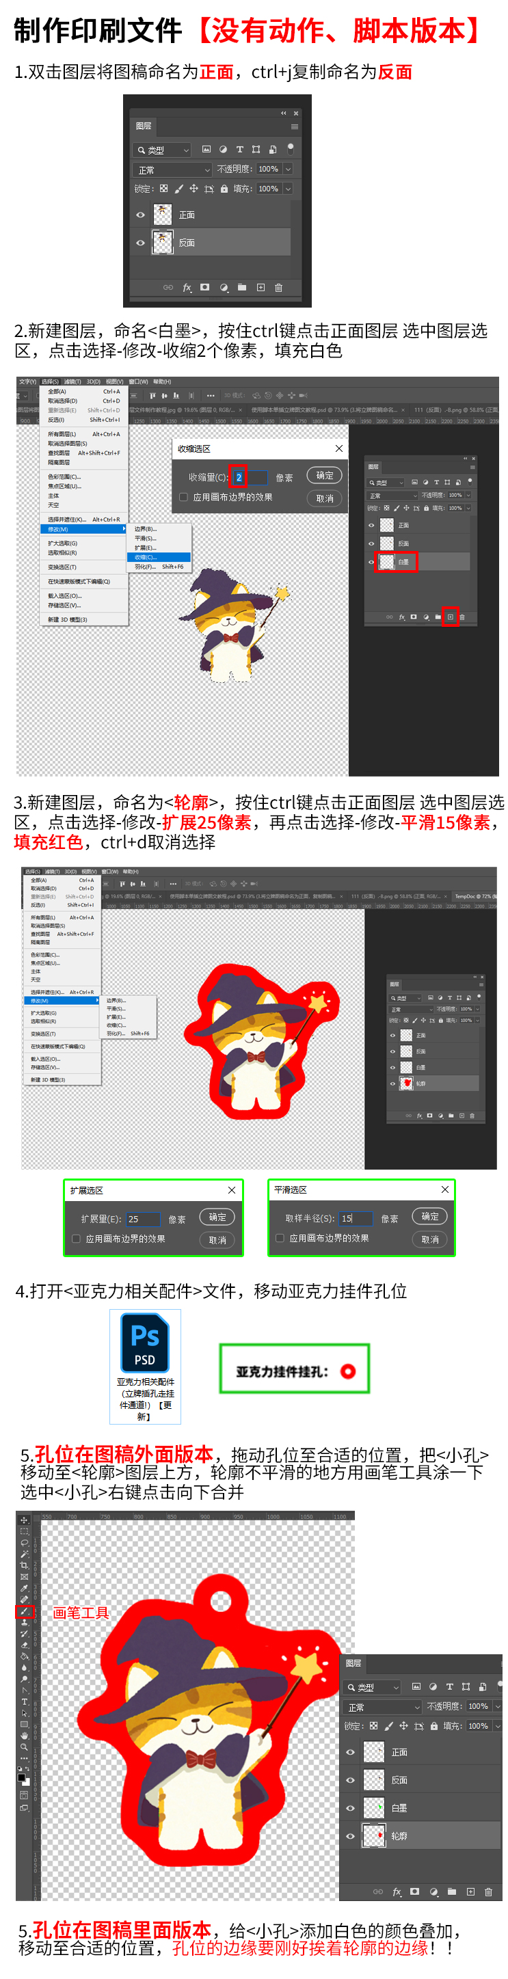Select the Pen tool in step 5 toolbar
Screen dimensions: 508x1979
24,1691
